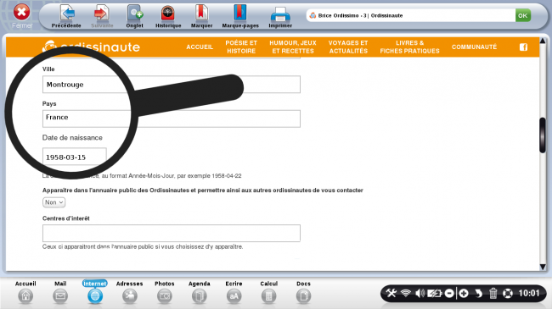Open the Photos app icon
Viewport: 552px width, 309px height.
165,296
